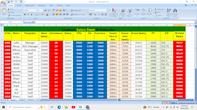Apply Percent Style format
This screenshot has width=197, height=110.
coord(95,14)
